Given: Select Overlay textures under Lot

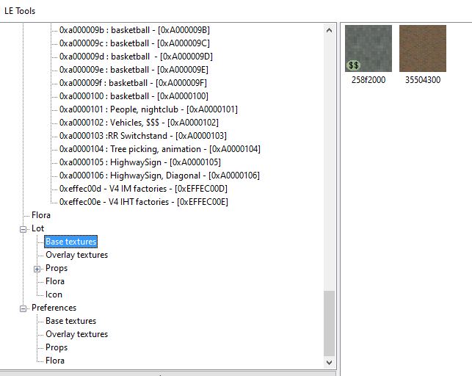Looking at the screenshot, I should pos(77,255).
